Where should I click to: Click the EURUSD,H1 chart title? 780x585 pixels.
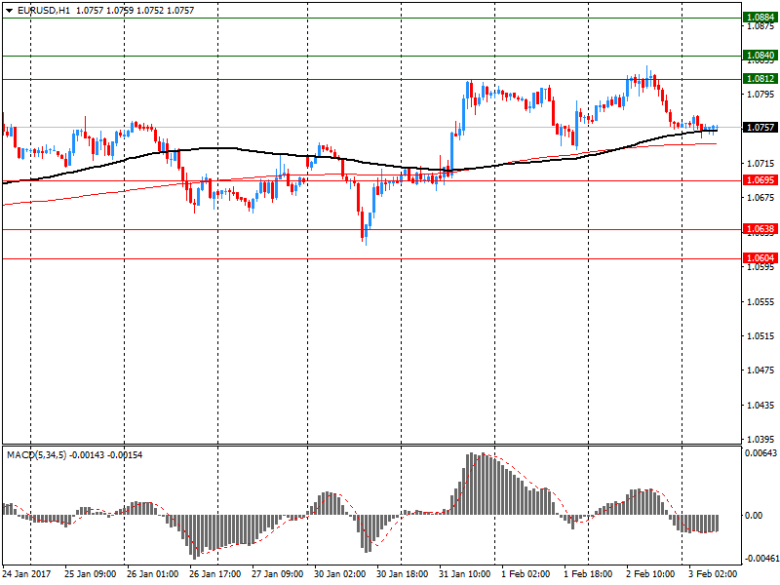44,11
